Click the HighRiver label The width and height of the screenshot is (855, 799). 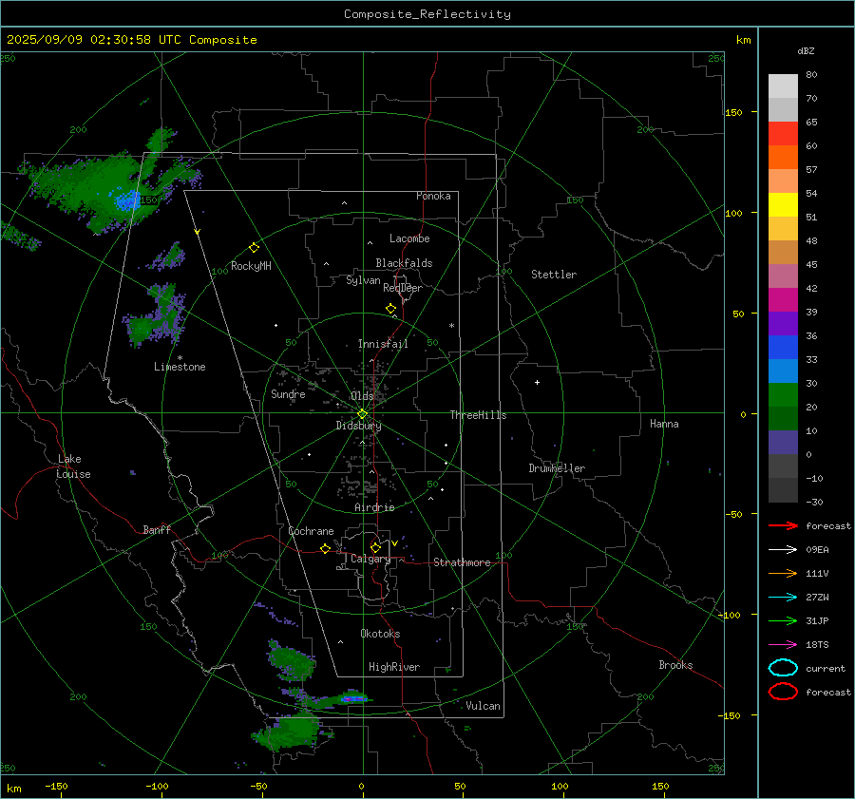(394, 667)
